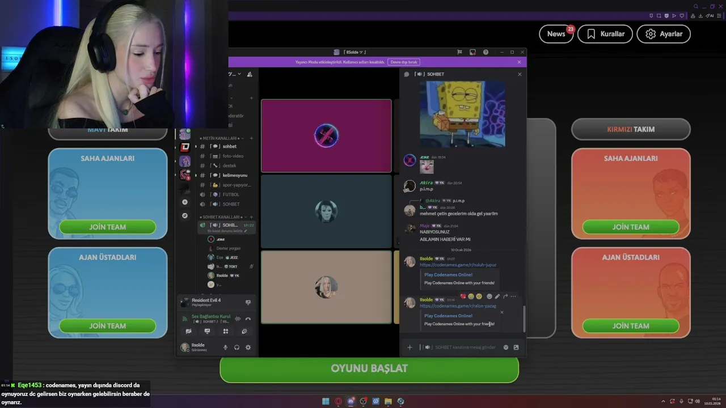Join blue team Saha Ajanları
The image size is (726, 408).
click(x=108, y=227)
